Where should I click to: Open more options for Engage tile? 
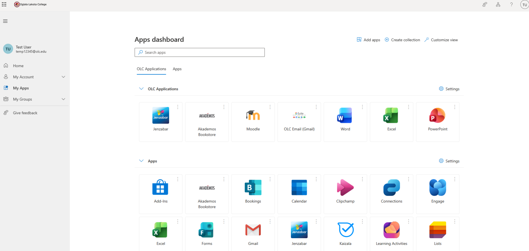point(455,179)
